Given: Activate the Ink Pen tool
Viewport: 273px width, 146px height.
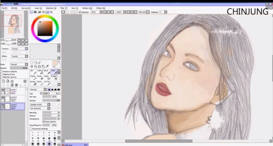Looking at the screenshot, I should [x=47, y=83].
